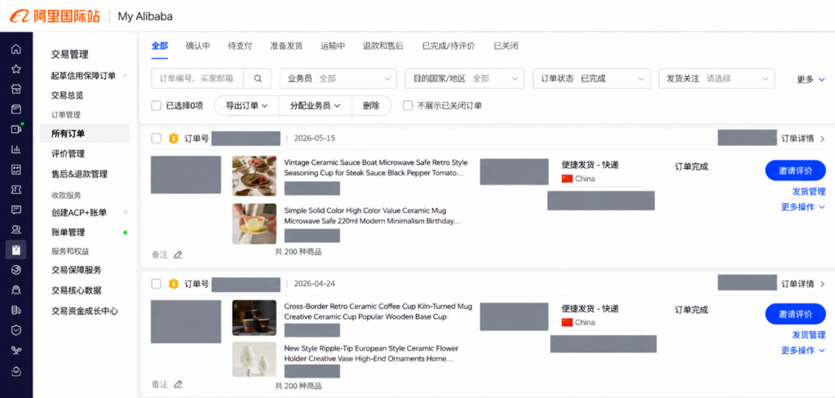Select the checkbox of the 2026-05-15 order

[156, 139]
